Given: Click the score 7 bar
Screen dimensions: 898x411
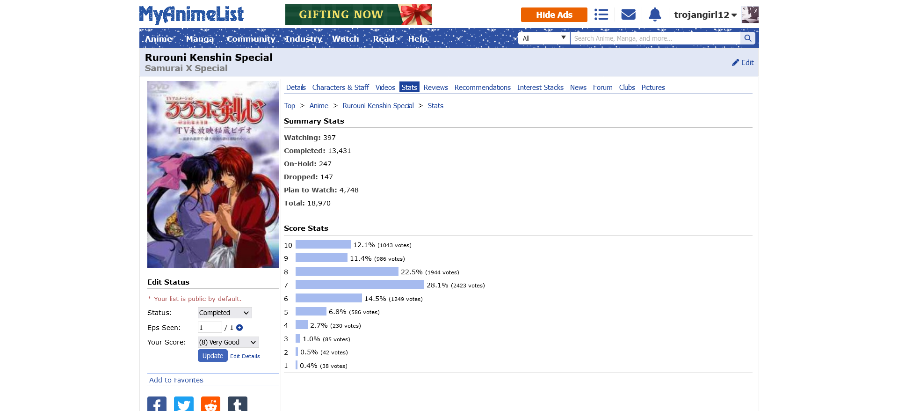Looking at the screenshot, I should 360,285.
